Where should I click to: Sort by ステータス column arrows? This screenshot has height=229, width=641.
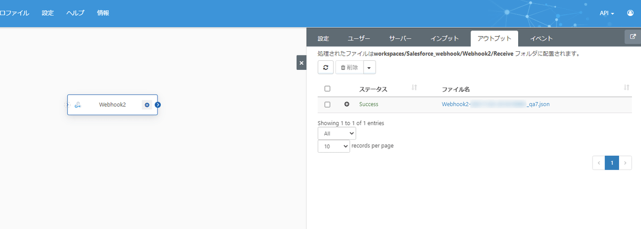coord(415,87)
